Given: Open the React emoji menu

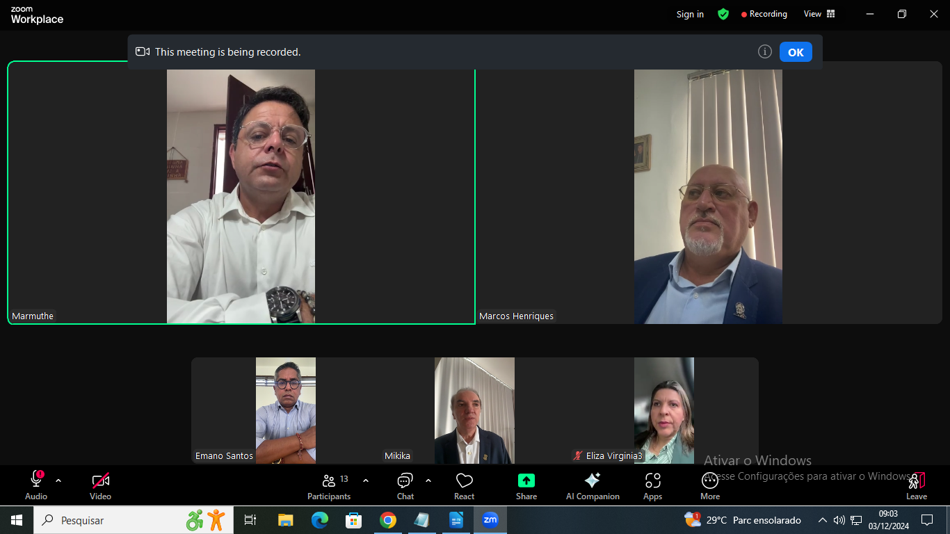Looking at the screenshot, I should coord(464,485).
